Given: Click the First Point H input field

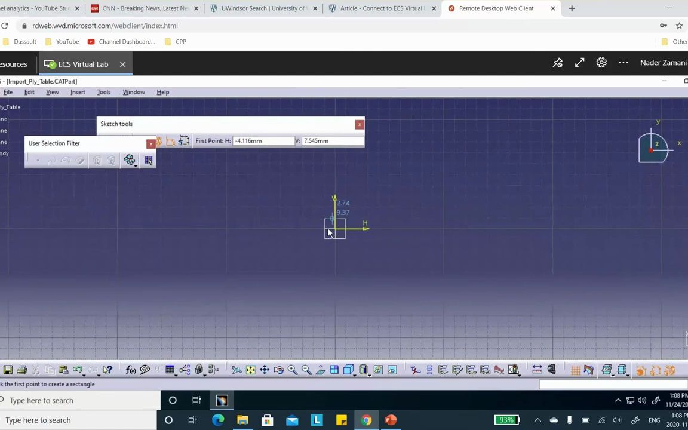Looking at the screenshot, I should [x=263, y=140].
